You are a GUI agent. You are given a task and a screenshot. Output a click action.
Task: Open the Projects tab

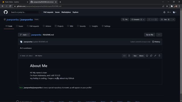click(59, 26)
